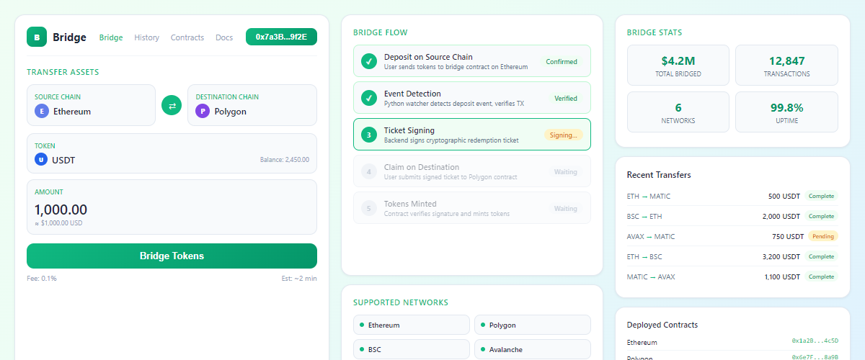The width and height of the screenshot is (865, 360).
Task: Click the blue USDT token icon
Action: pyautogui.click(x=42, y=160)
